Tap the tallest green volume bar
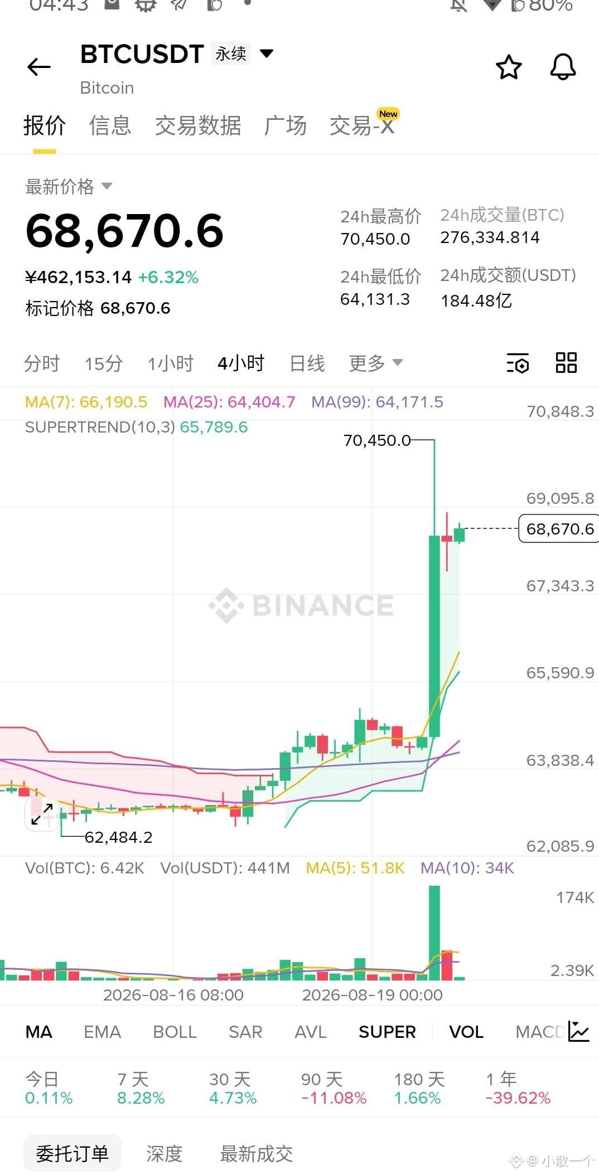The height and width of the screenshot is (1175, 599). tap(434, 933)
